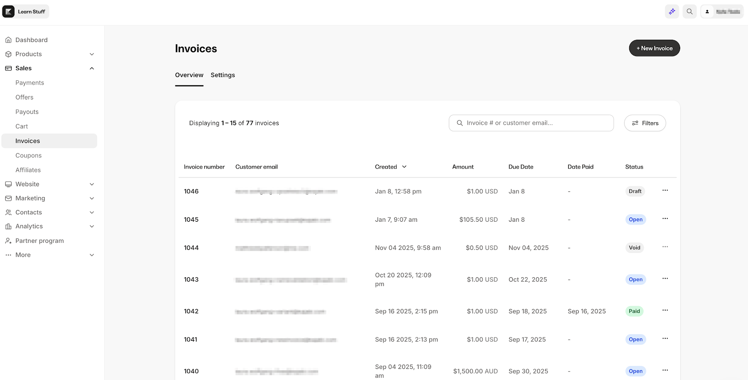Click Paid status badge on invoice 1042
The width and height of the screenshot is (748, 380).
click(634, 311)
